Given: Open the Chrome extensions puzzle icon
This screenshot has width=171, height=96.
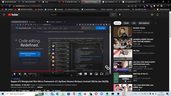Looking at the screenshot, I should tap(154, 6).
